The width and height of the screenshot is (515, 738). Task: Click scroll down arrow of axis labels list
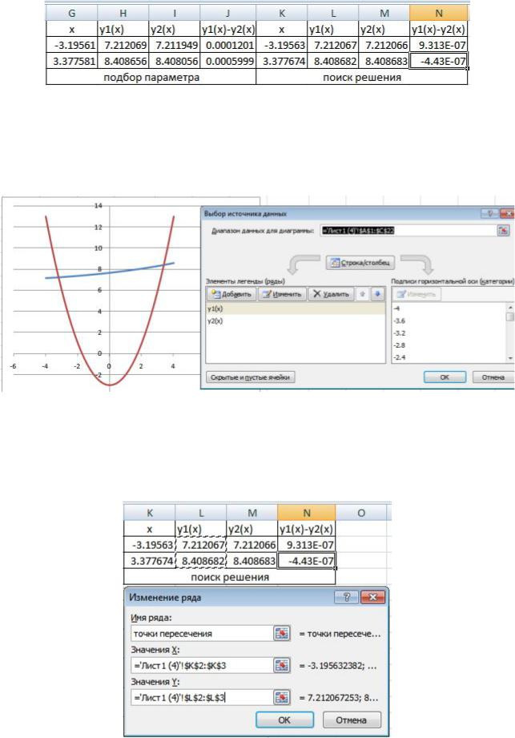510,359
